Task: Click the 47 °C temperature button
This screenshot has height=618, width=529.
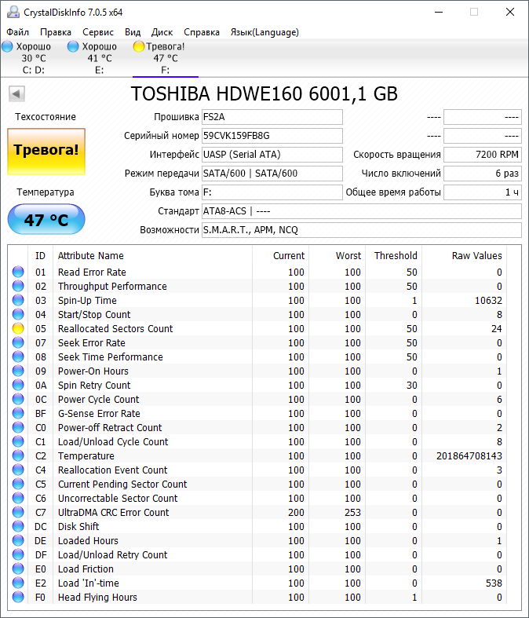Action: coord(46,220)
